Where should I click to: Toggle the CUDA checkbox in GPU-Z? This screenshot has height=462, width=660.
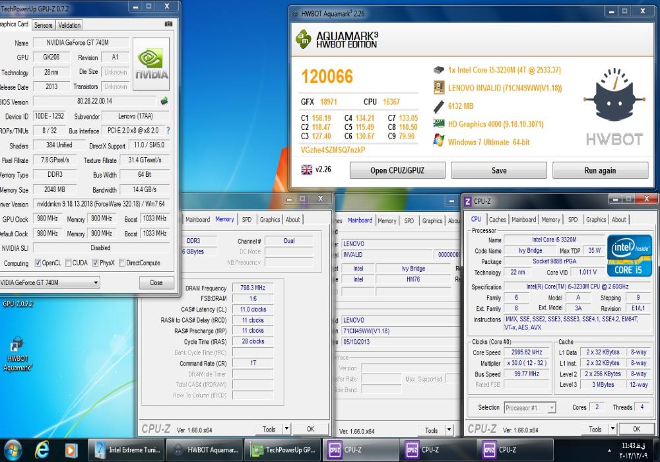click(x=68, y=263)
